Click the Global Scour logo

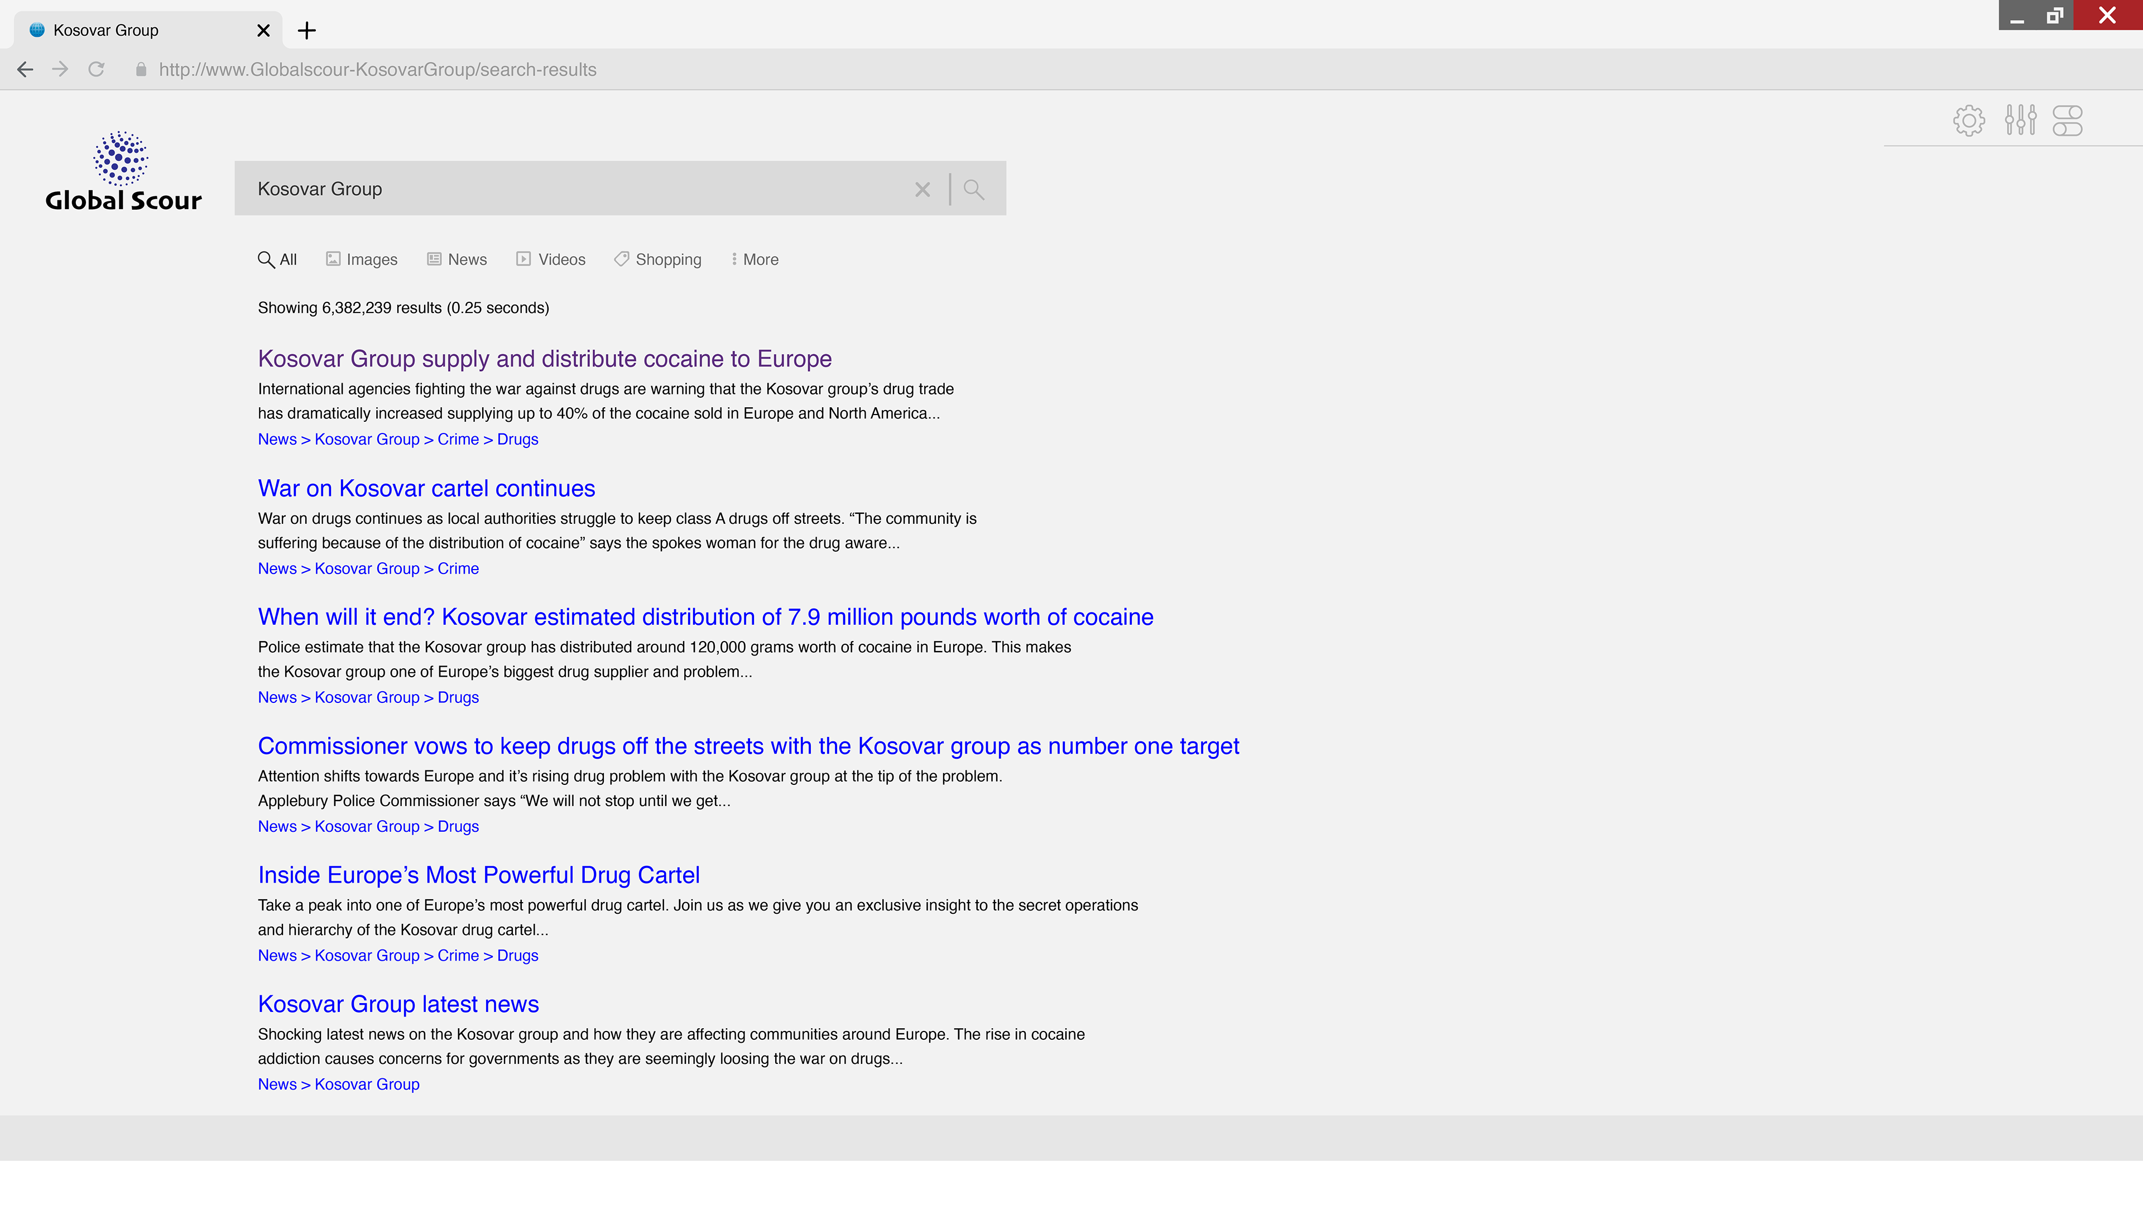123,171
